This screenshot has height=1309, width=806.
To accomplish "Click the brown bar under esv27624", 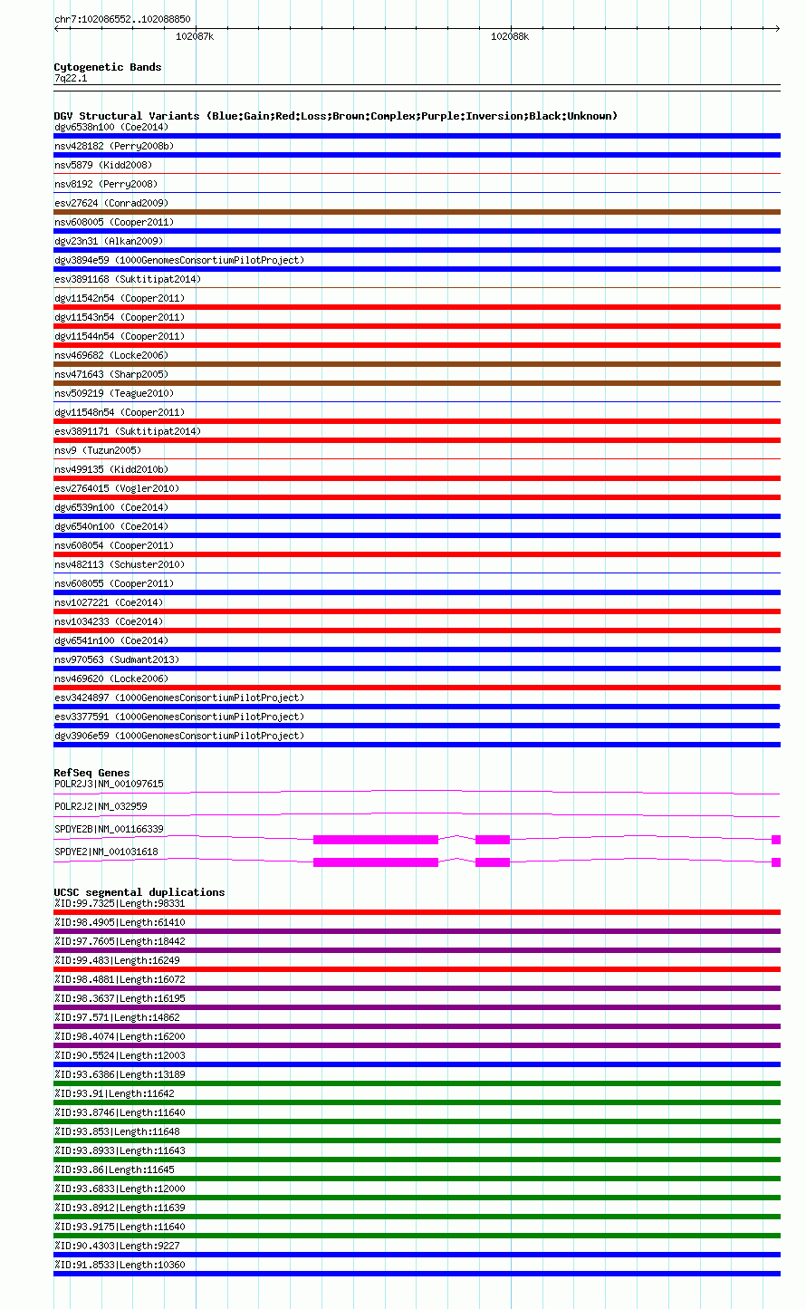I will pos(417,212).
